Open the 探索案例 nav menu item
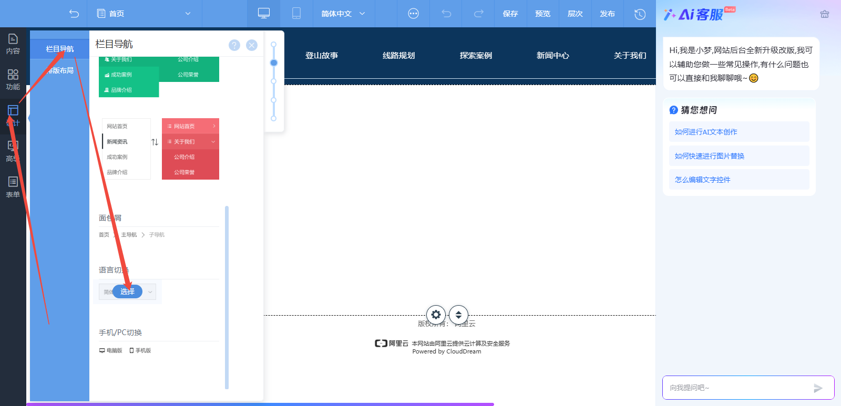The width and height of the screenshot is (841, 406). [x=476, y=56]
